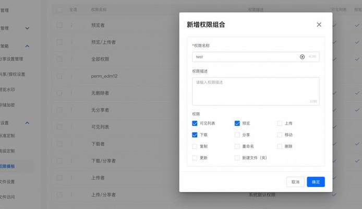Cancel with the 取消 button
The image size is (362, 209).
point(295,182)
